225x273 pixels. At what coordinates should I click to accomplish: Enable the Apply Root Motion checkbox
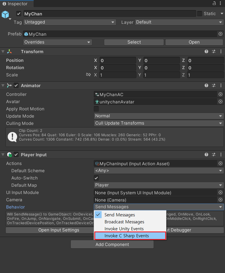point(96,109)
